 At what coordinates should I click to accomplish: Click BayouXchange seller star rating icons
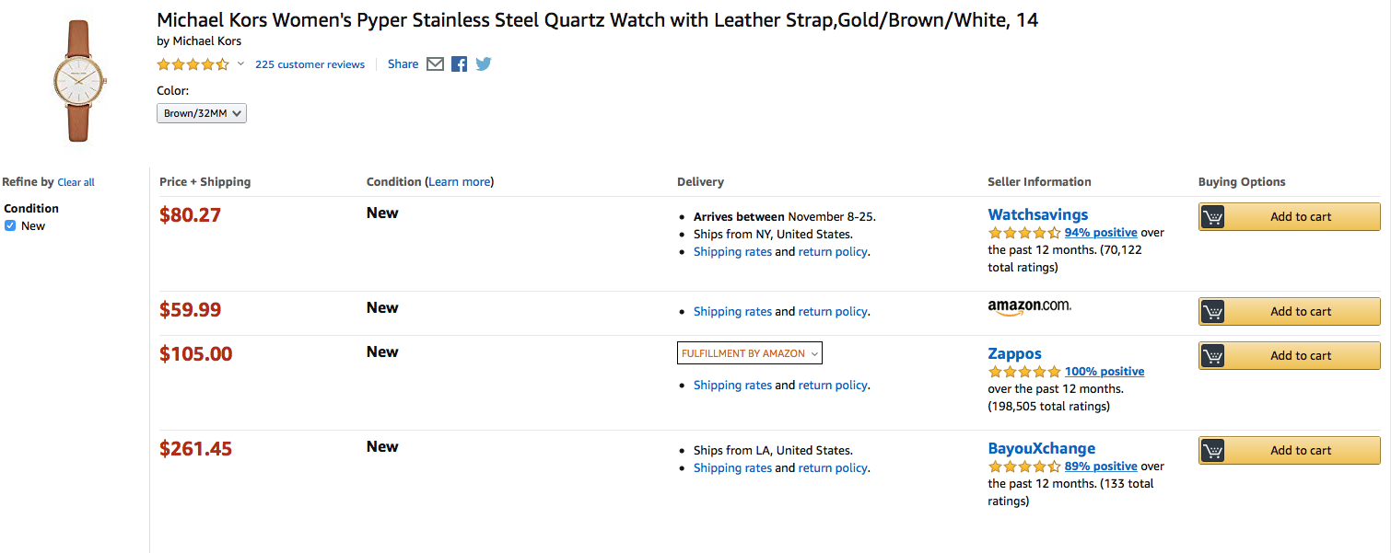[x=1023, y=467]
